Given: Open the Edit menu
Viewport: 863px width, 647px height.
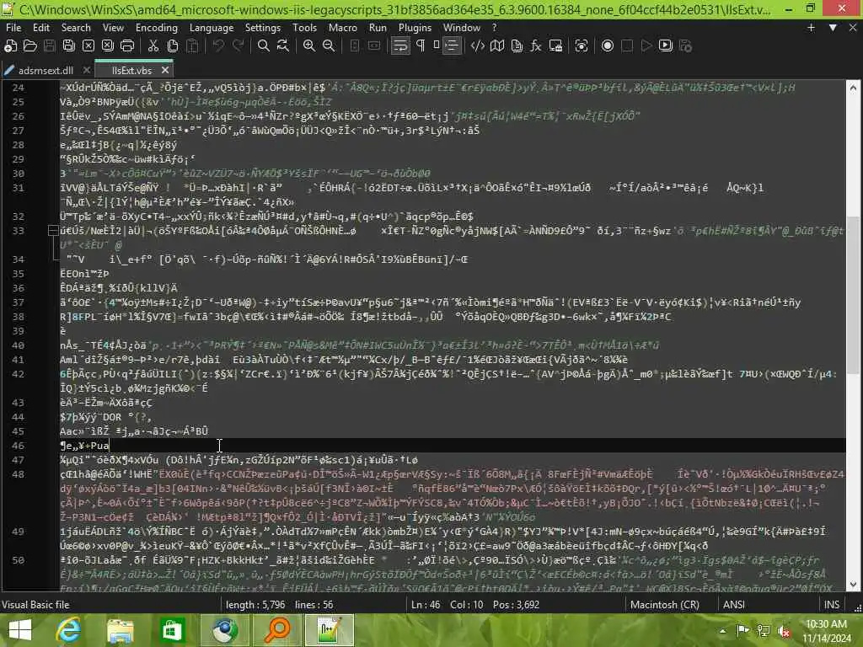Looking at the screenshot, I should (41, 28).
